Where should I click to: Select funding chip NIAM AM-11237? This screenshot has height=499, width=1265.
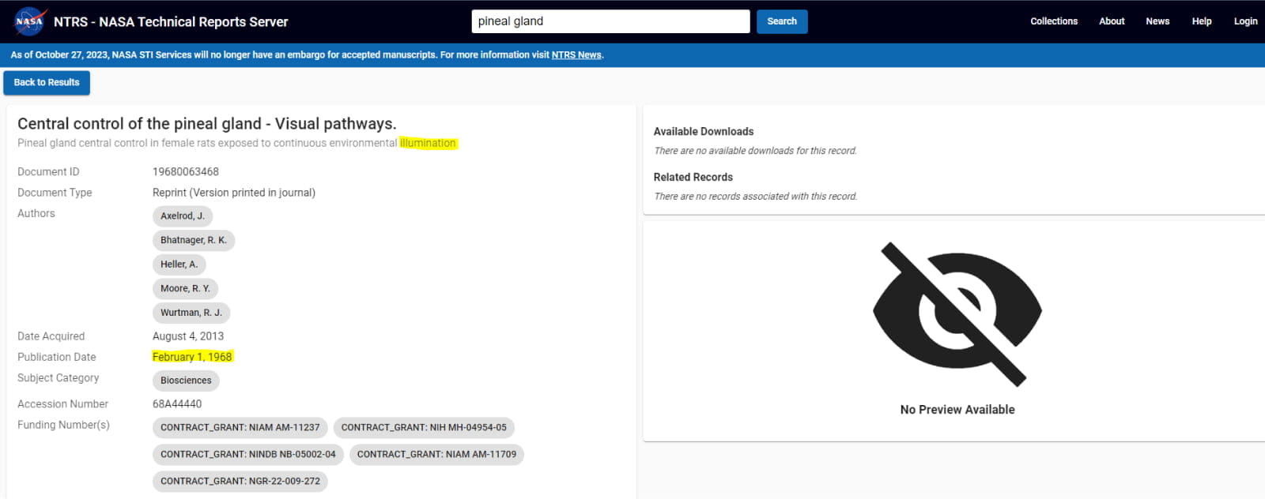pyautogui.click(x=240, y=428)
